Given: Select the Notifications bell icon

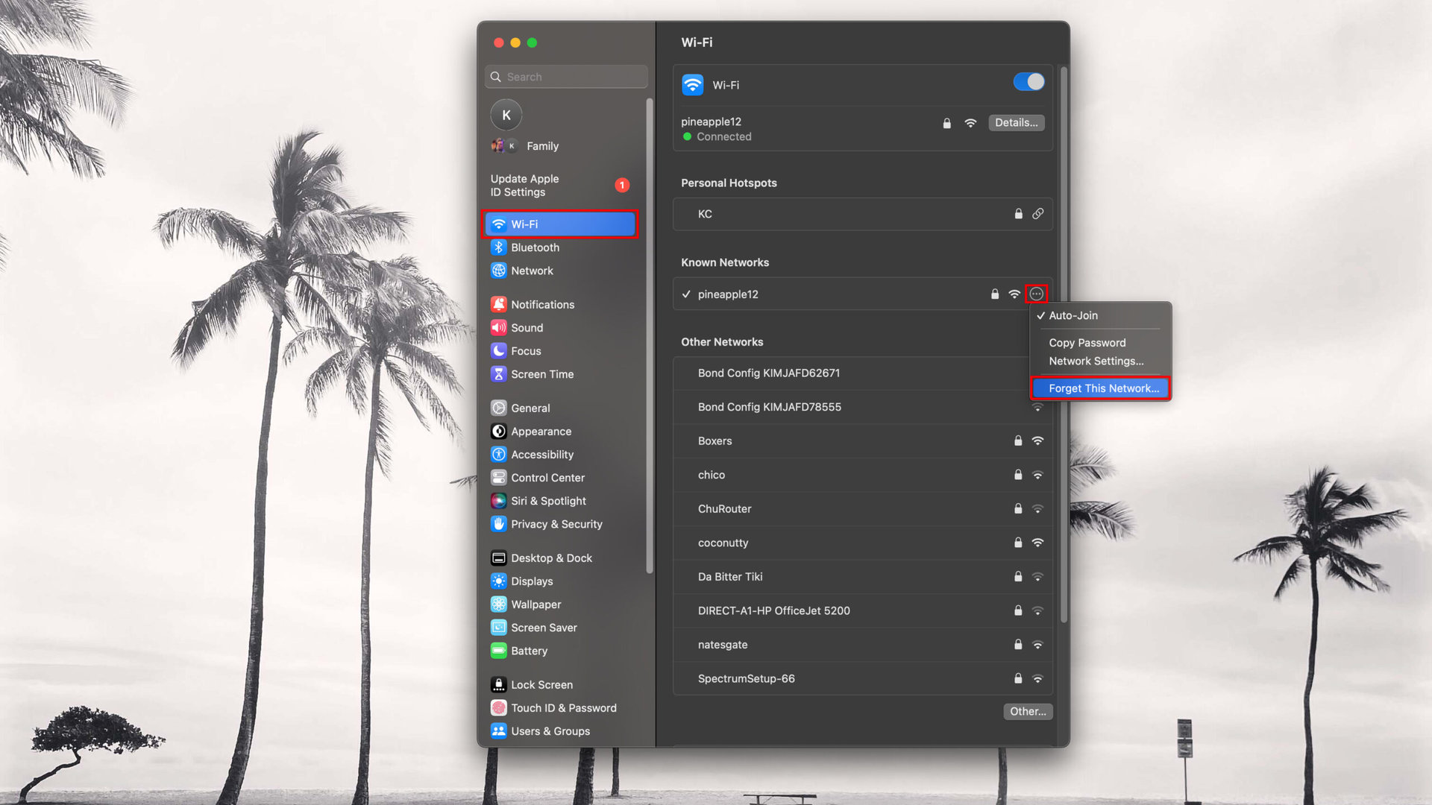Looking at the screenshot, I should coord(498,304).
